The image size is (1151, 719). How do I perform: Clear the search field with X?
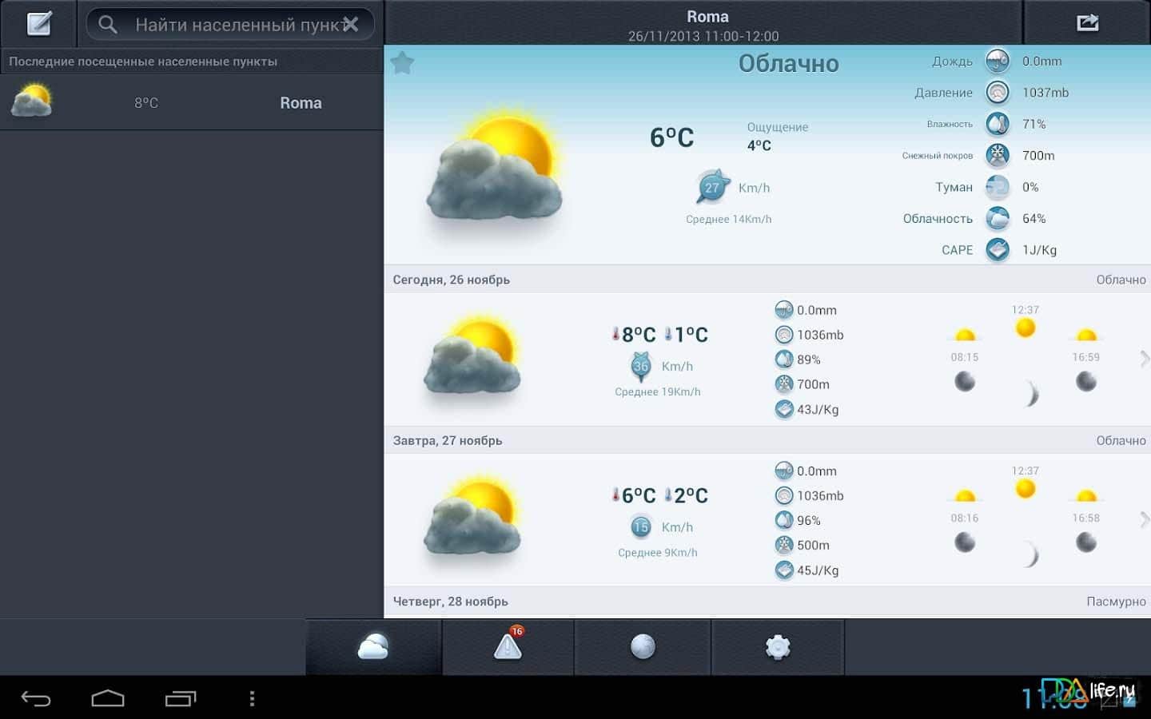click(350, 25)
